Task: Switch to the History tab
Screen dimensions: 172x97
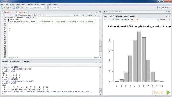Action: click(x=118, y=12)
